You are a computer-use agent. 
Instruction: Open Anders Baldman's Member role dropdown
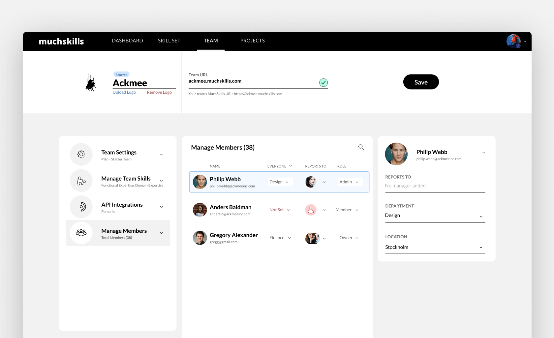point(347,210)
